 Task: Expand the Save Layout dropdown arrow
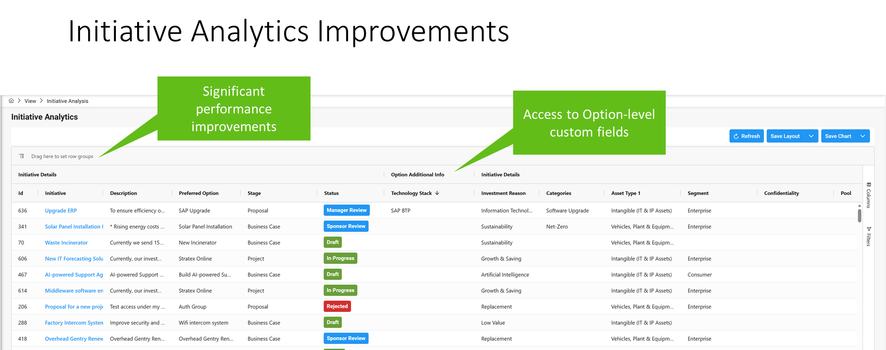[811, 136]
